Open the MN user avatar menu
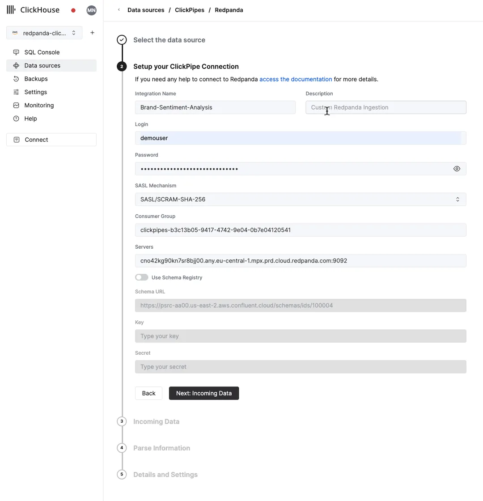This screenshot has width=483, height=501. [x=91, y=10]
